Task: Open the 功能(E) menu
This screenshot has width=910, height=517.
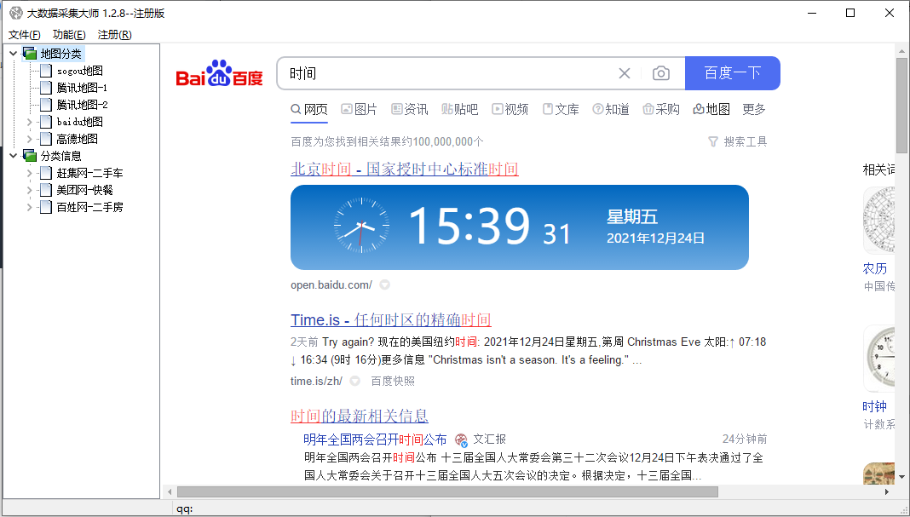Action: (69, 35)
